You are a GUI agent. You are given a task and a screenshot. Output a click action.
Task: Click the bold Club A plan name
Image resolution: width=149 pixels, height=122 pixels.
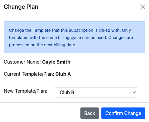(x=63, y=74)
